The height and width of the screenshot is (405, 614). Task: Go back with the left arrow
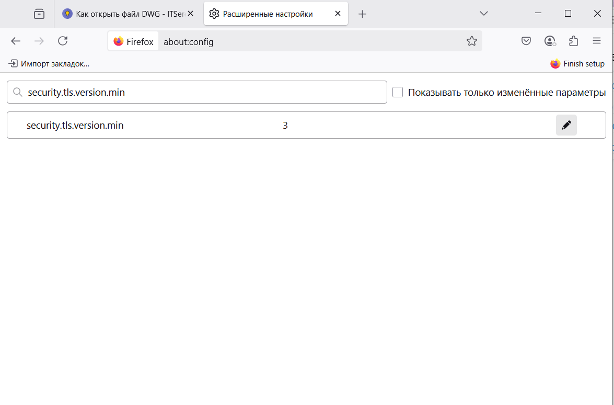[x=16, y=41]
